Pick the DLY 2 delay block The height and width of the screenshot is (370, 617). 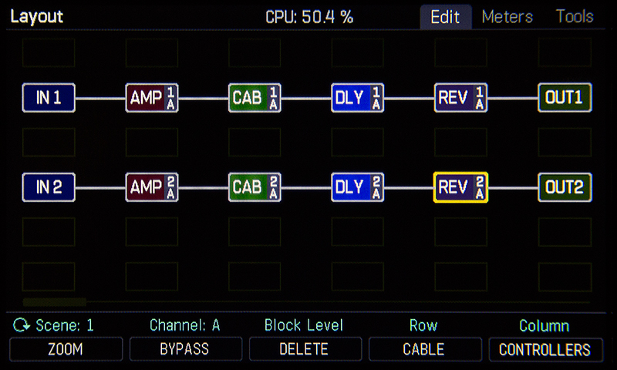(358, 187)
